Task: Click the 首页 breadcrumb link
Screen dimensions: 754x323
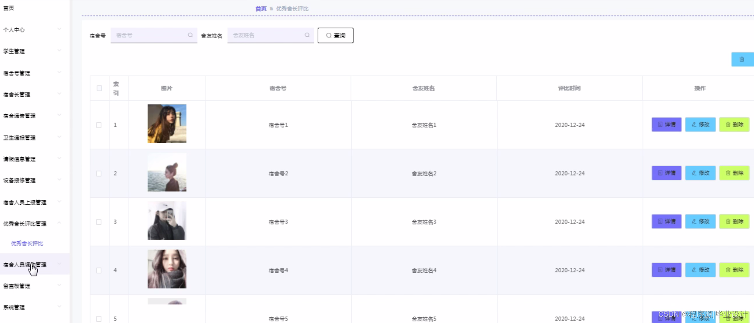Action: pyautogui.click(x=261, y=9)
